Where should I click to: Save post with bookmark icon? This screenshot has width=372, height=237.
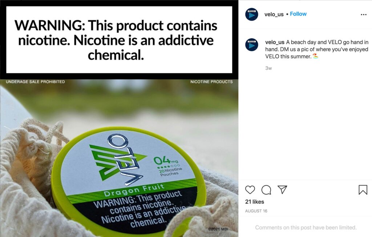(363, 190)
